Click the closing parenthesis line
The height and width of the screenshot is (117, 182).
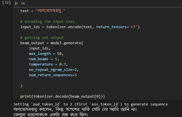click(x=21, y=86)
